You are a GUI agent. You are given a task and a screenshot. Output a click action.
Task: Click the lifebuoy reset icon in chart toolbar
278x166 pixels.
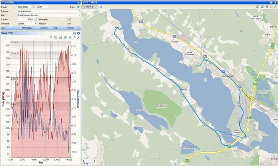70,37
